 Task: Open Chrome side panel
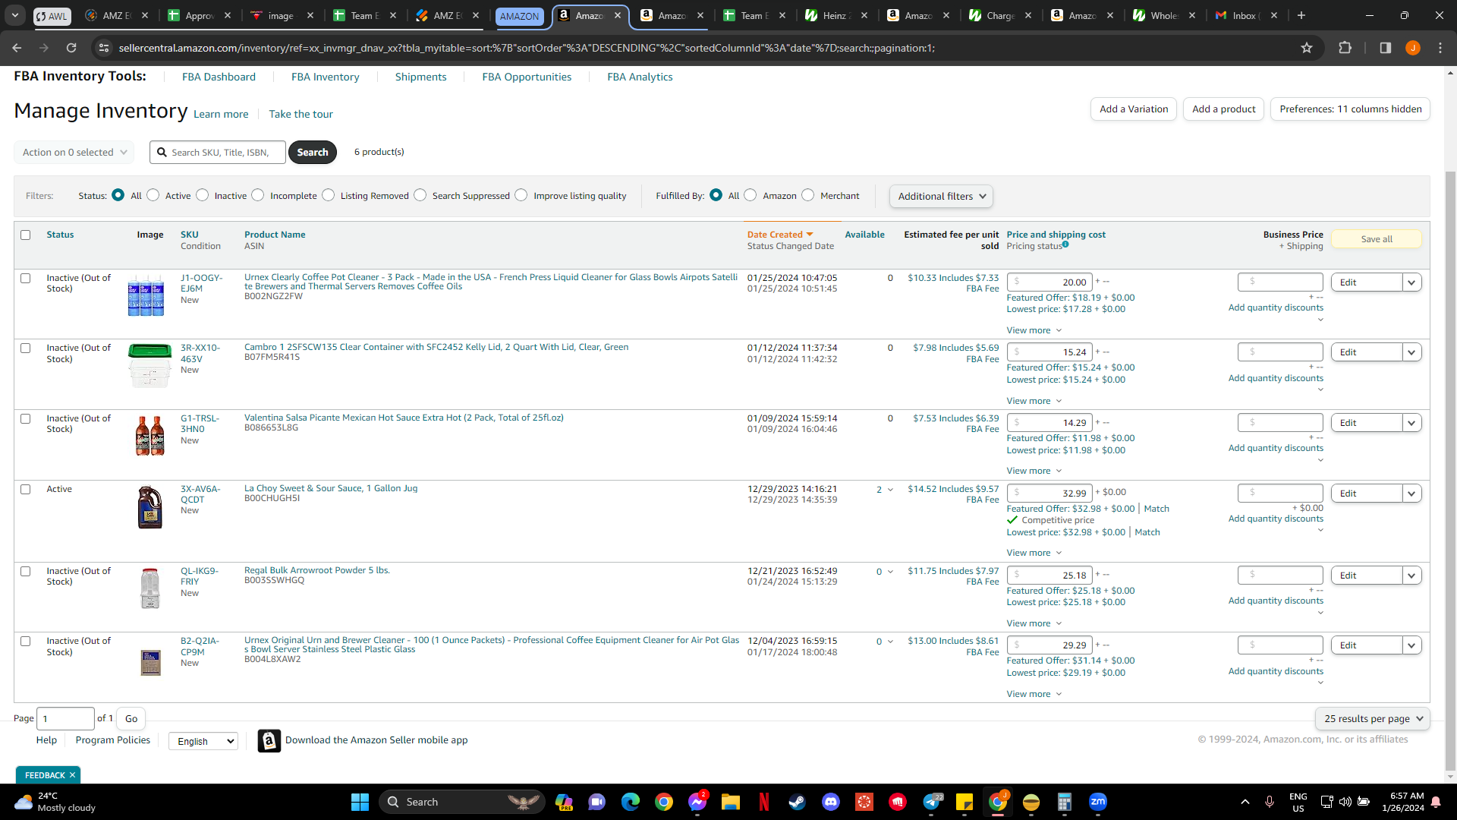coord(1385,48)
